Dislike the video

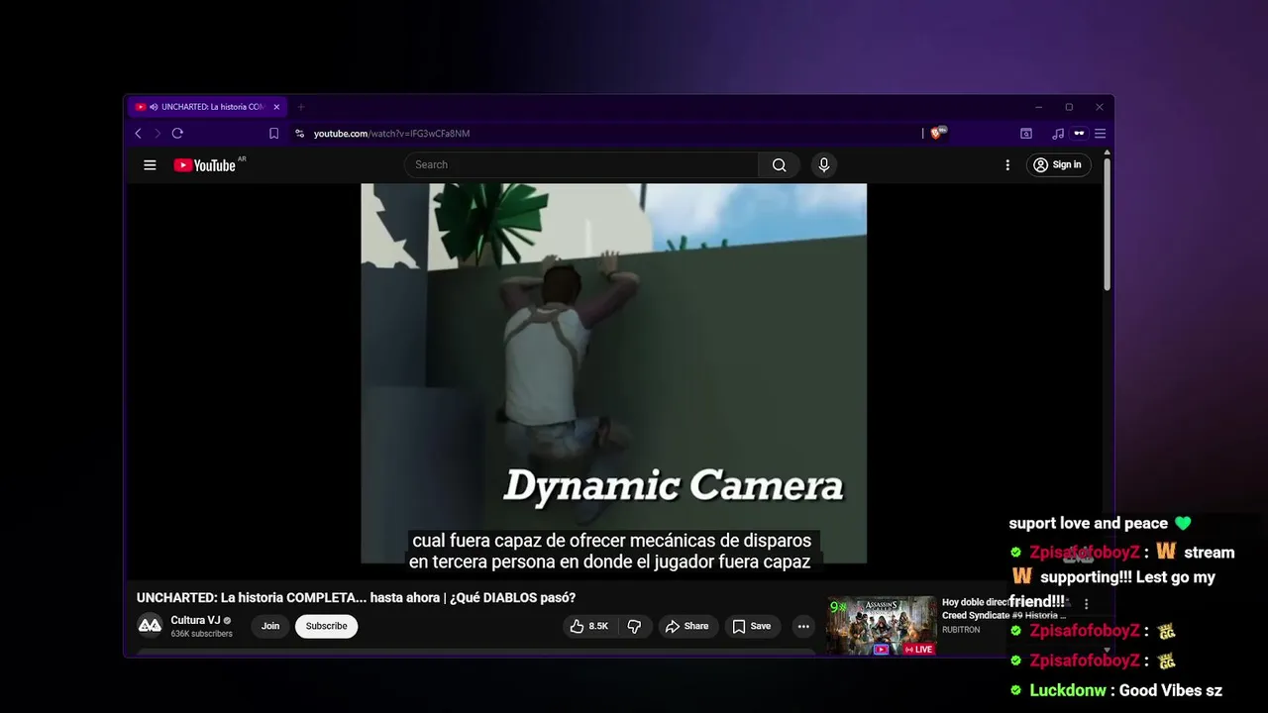634,626
